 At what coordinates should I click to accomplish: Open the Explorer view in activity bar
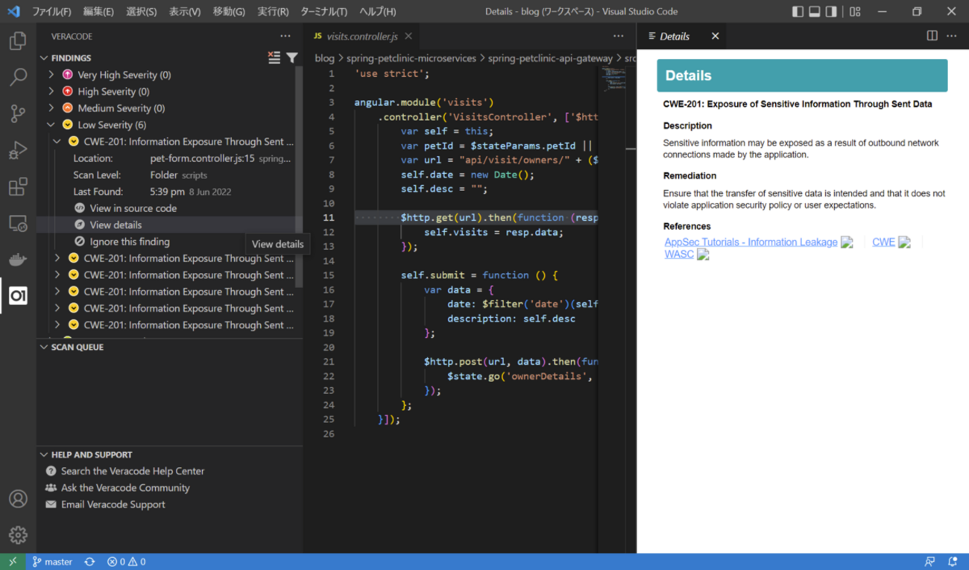click(x=18, y=41)
